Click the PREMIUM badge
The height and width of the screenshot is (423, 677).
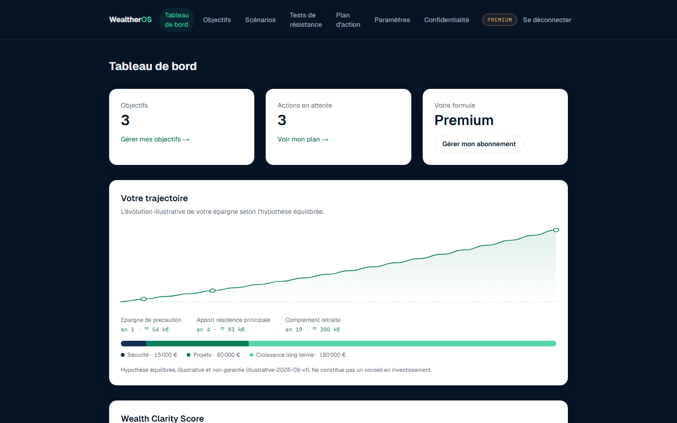[499, 20]
